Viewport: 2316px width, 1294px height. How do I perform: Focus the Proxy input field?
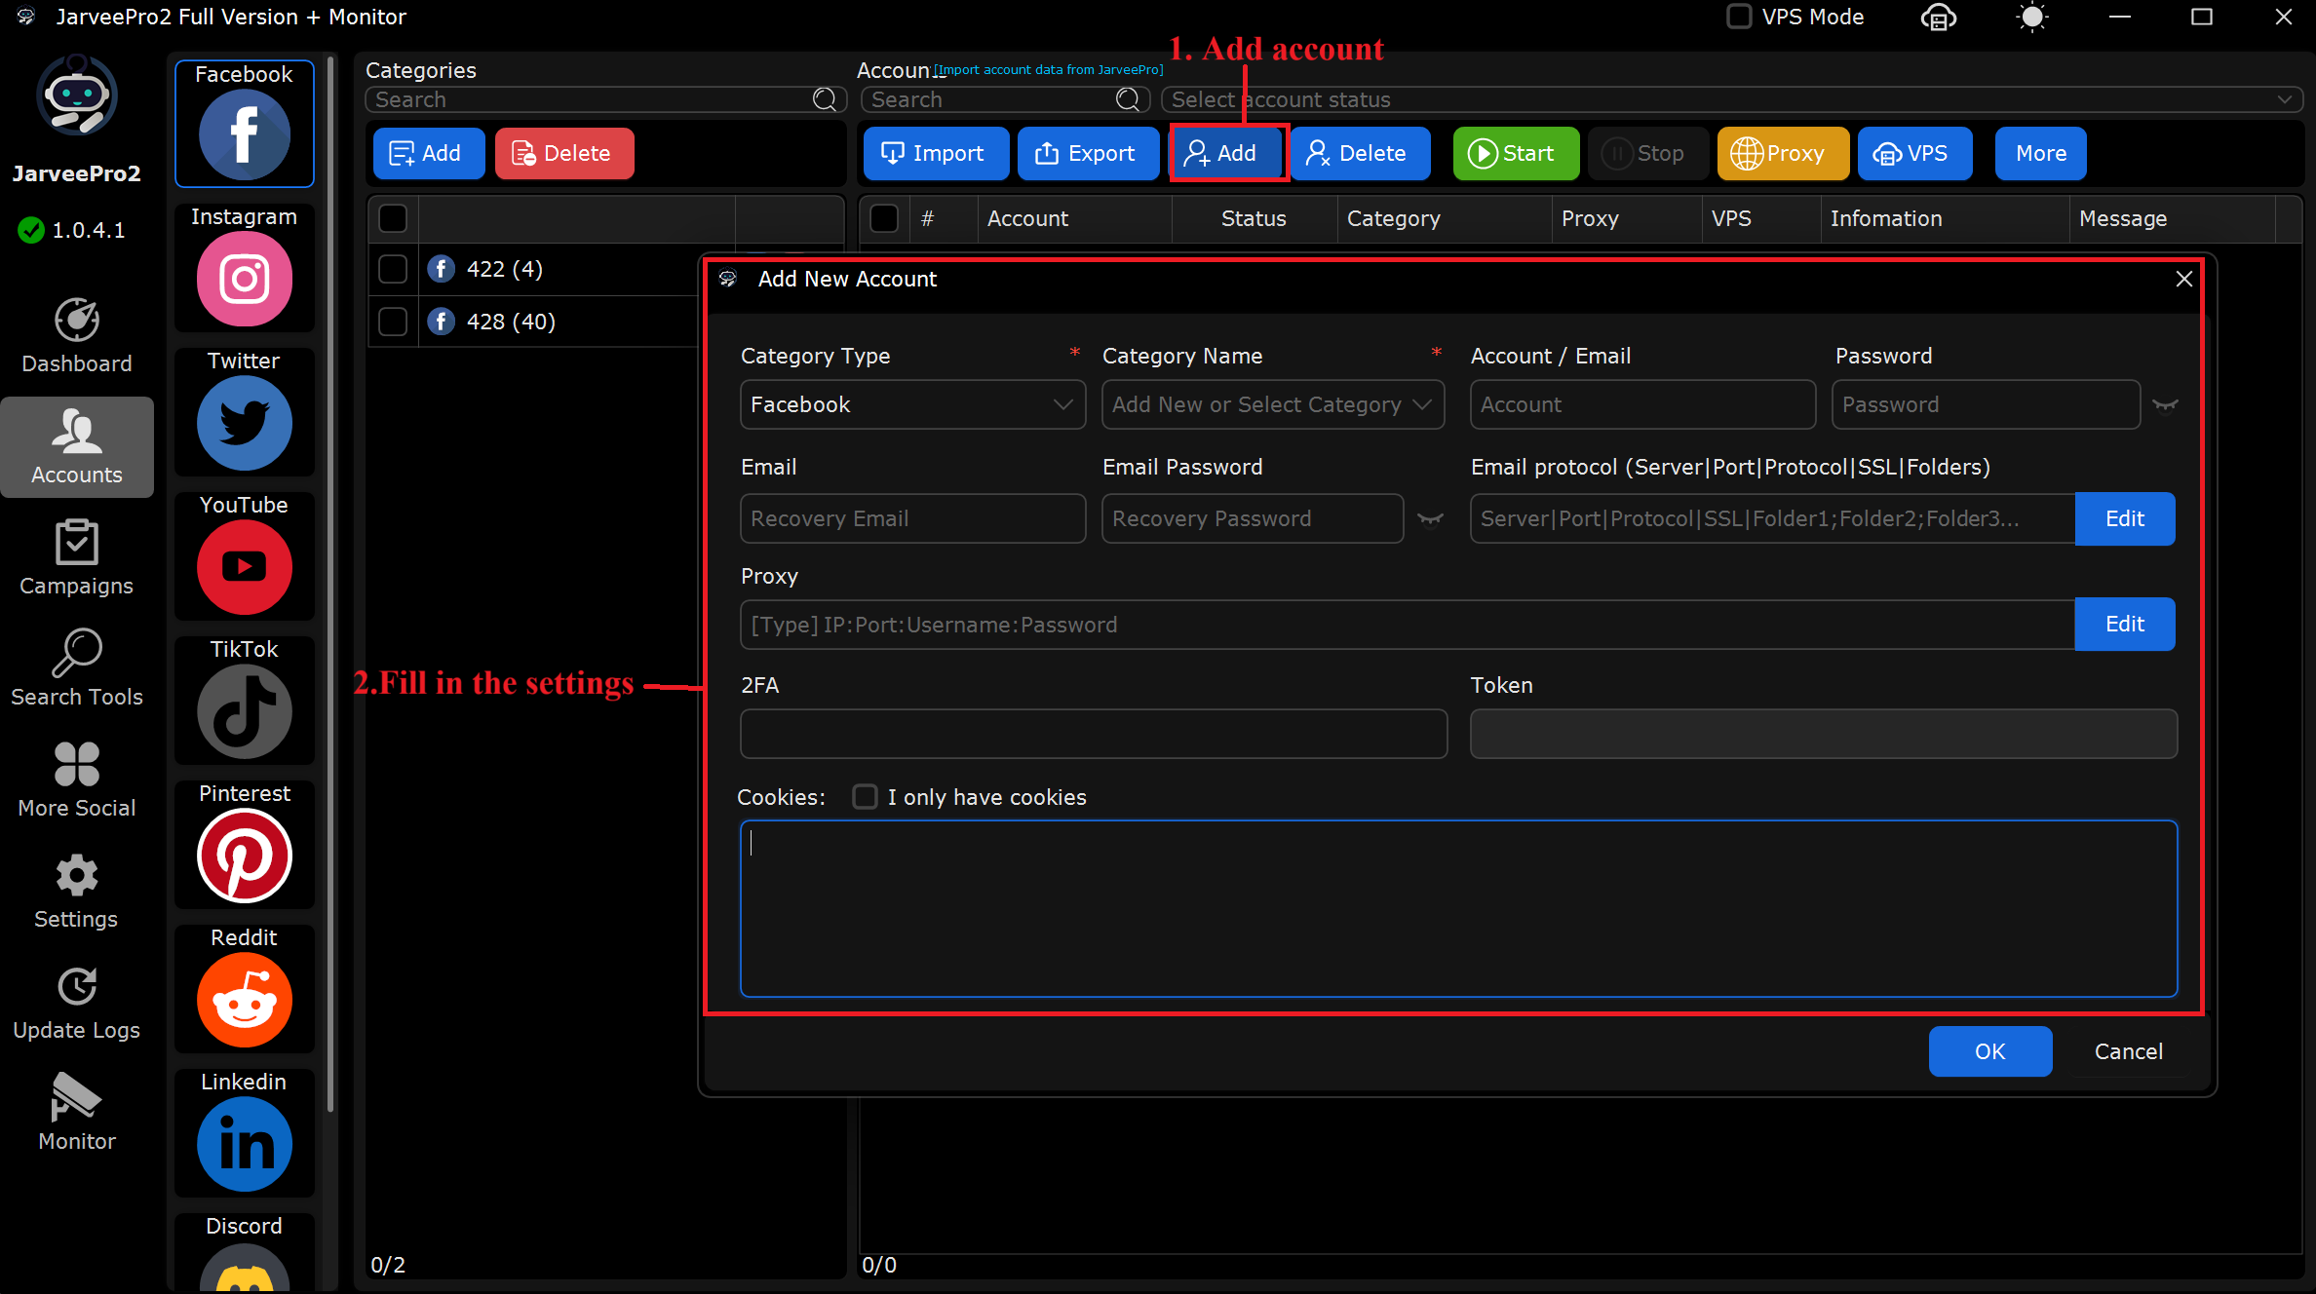1407,625
